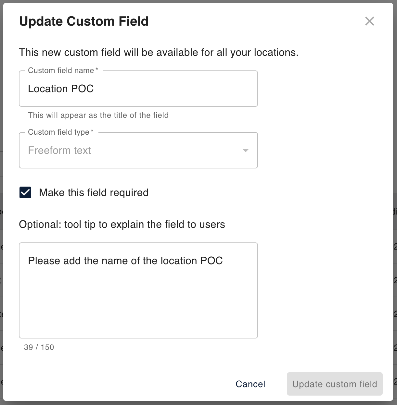Viewport: 397px width, 405px height.
Task: Select the text Please add the name of the location POC
Action: click(x=126, y=261)
